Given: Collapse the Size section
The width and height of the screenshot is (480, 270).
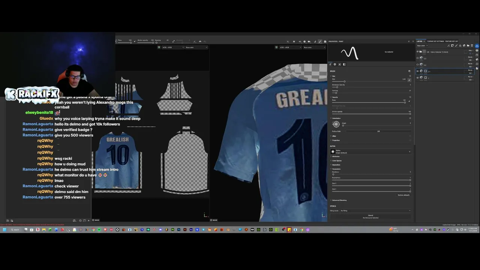Looking at the screenshot, I should tap(331, 76).
